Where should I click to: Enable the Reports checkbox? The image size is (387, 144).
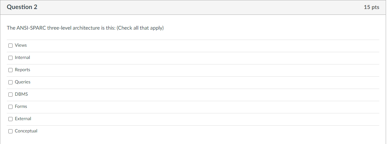click(11, 70)
